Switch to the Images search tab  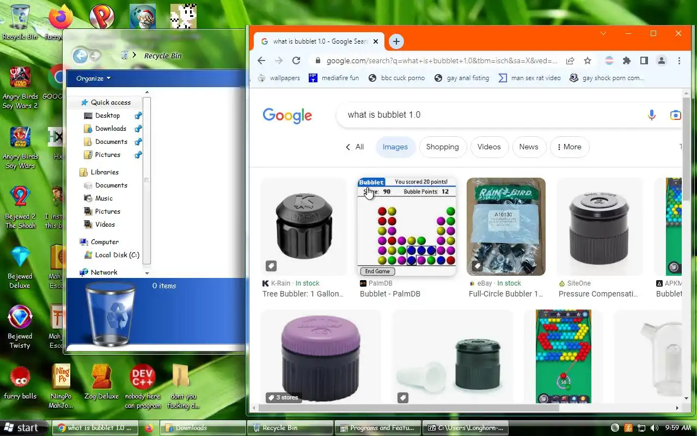tap(395, 147)
